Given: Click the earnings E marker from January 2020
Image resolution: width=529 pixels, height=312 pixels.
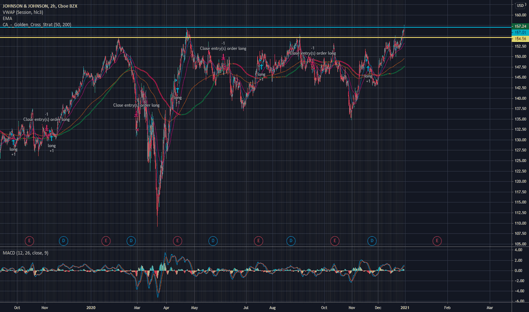Looking at the screenshot, I should click(x=106, y=241).
